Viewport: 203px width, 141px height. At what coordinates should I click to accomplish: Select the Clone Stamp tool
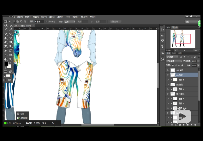click(6, 38)
